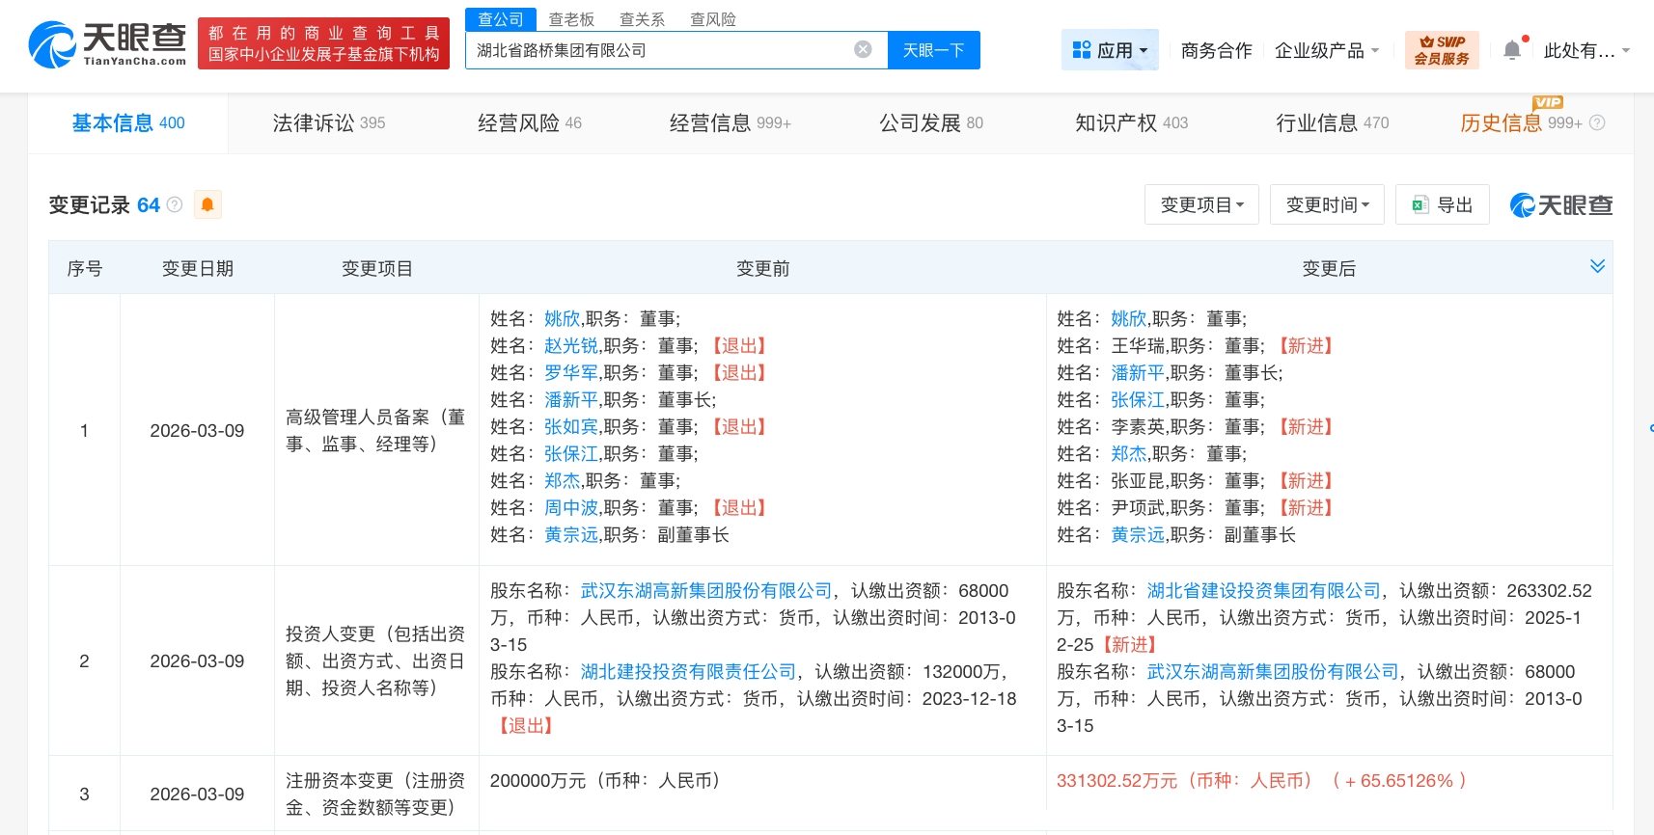Viewport: 1654px width, 835px height.
Task: Open 黄宗远 link in the 变更前 column
Action: pos(571,534)
